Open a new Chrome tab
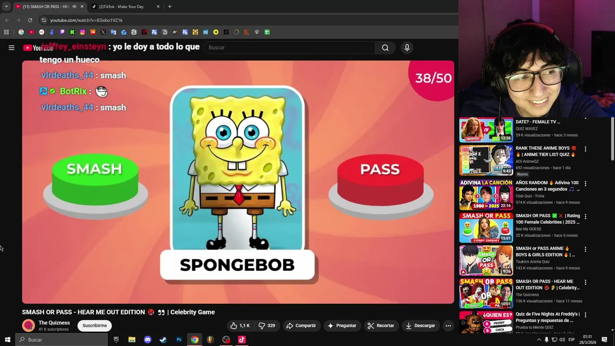 pos(170,7)
